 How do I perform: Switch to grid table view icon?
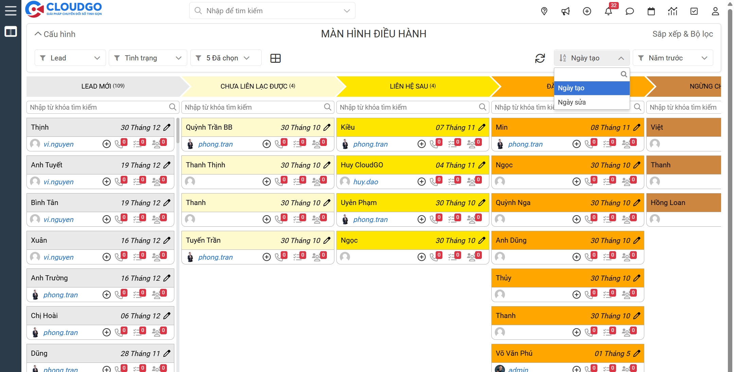pyautogui.click(x=275, y=58)
